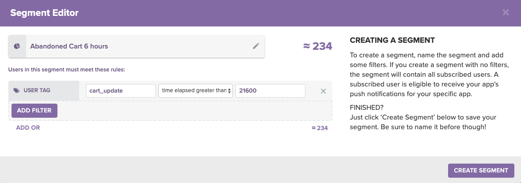521x183 pixels.
Task: Click the User Tag label icon
Action: coord(16,90)
